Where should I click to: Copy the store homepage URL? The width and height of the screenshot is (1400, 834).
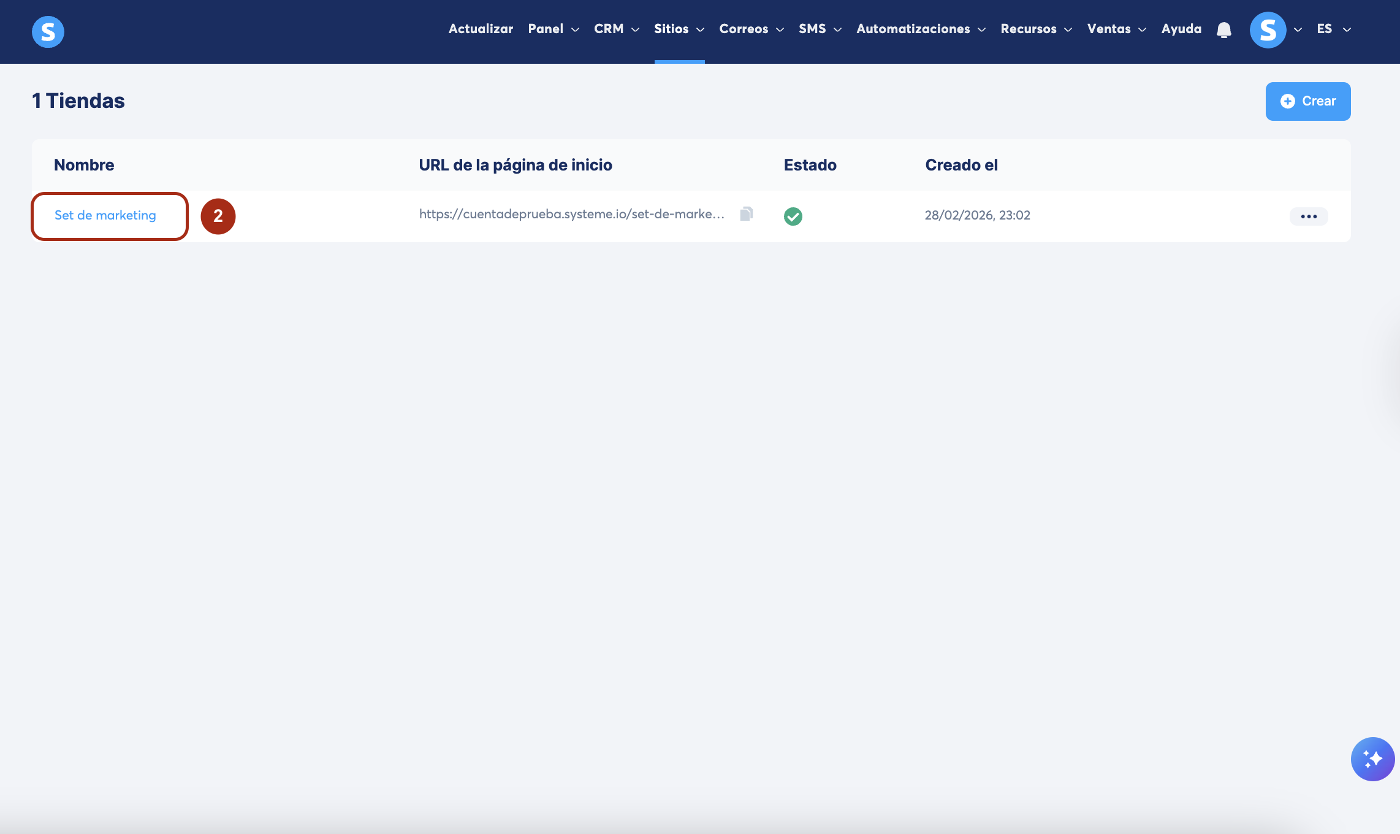[x=746, y=214]
